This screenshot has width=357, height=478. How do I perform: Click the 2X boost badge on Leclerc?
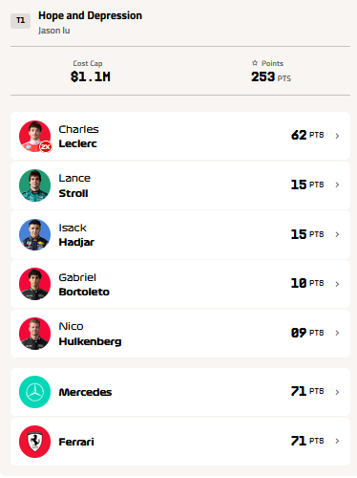(x=46, y=146)
